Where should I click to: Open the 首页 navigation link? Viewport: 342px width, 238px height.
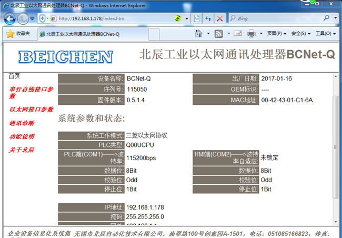(x=14, y=76)
